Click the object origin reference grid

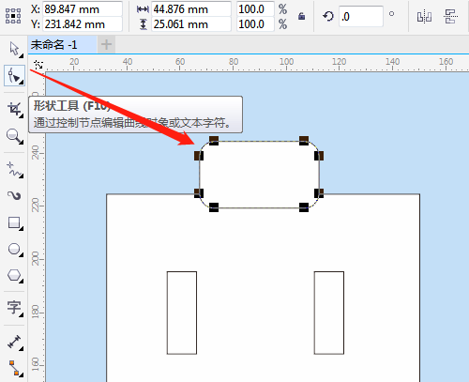[13, 16]
